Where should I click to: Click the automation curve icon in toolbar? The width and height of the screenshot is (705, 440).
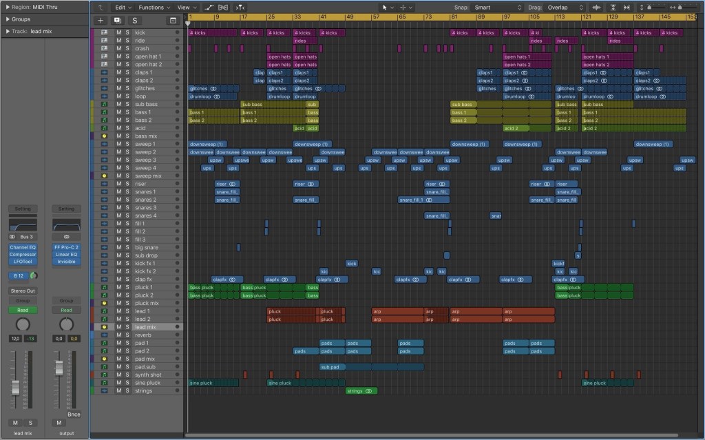210,7
